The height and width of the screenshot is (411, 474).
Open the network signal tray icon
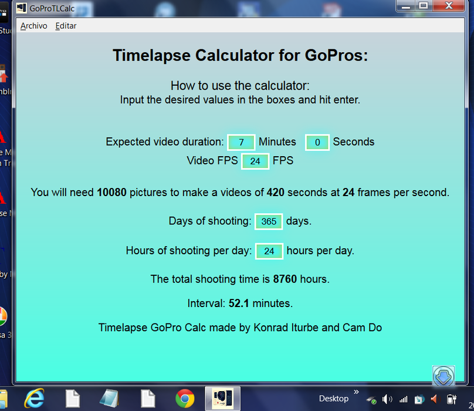point(403,399)
